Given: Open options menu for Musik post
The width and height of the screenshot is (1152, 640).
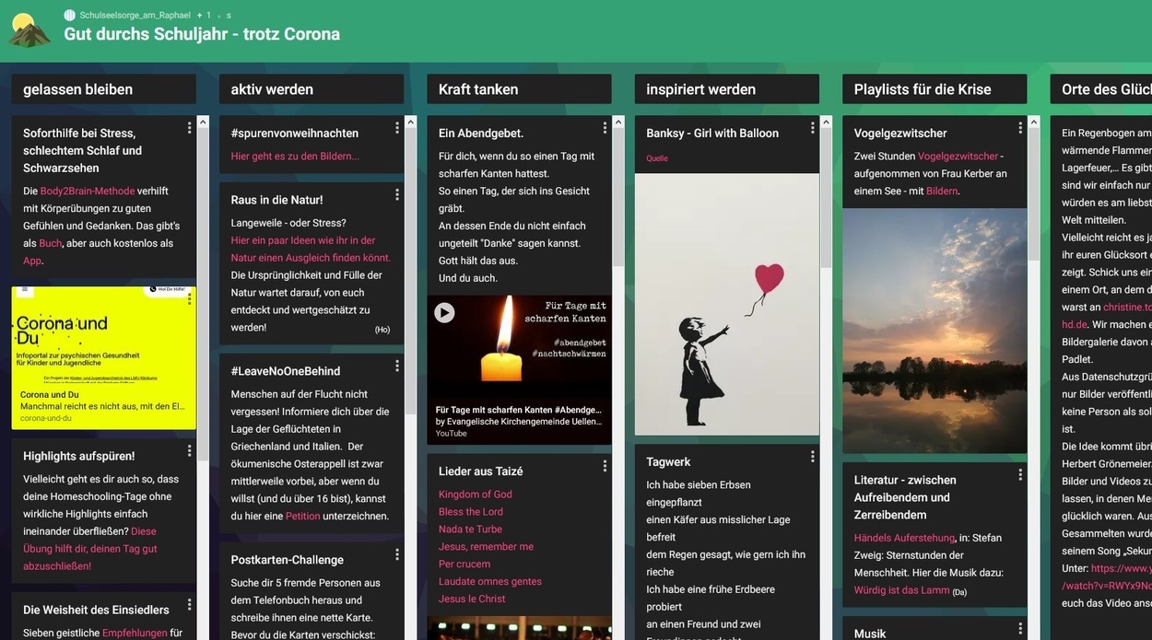Looking at the screenshot, I should click(x=1020, y=629).
